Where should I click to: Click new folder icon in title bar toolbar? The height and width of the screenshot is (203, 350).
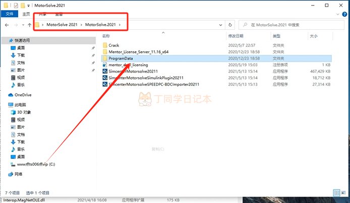point(23,6)
